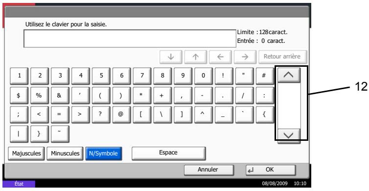Tap the closing square bracket key
369x191 pixels.
pos(183,115)
